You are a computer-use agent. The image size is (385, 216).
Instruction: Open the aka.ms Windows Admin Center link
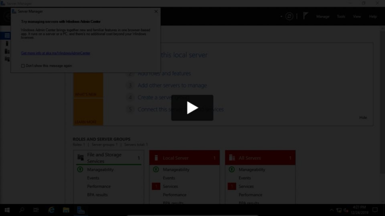56,53
